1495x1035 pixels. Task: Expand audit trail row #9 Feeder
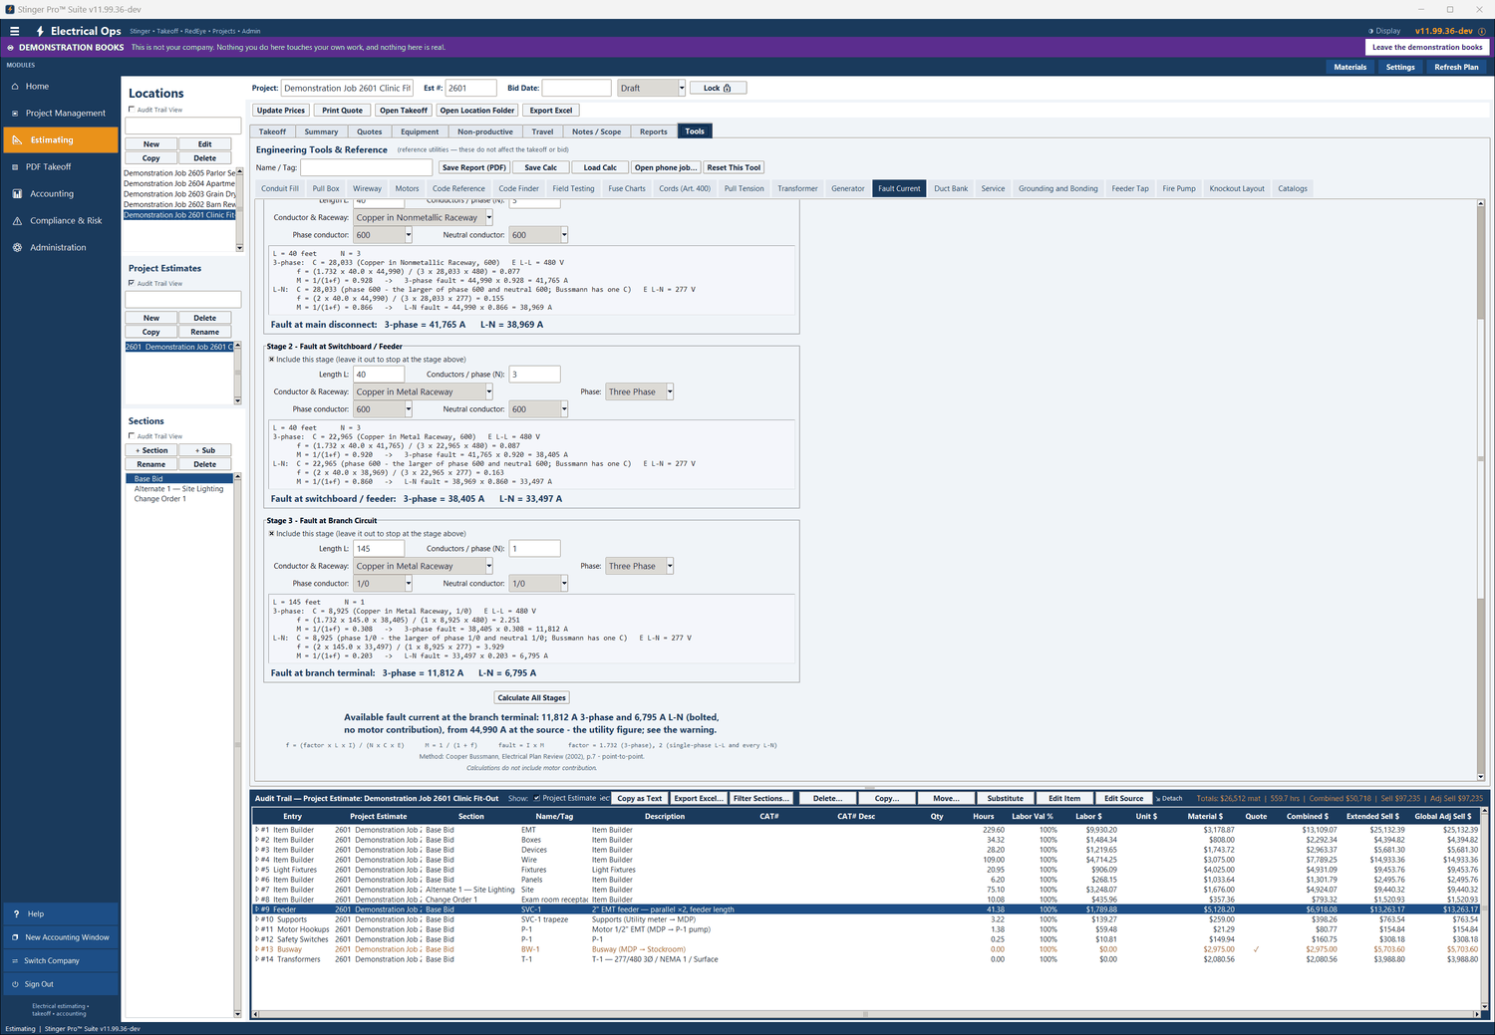click(257, 909)
